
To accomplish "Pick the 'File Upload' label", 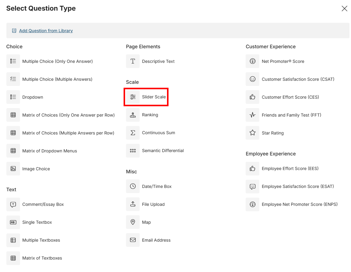I will point(153,204).
